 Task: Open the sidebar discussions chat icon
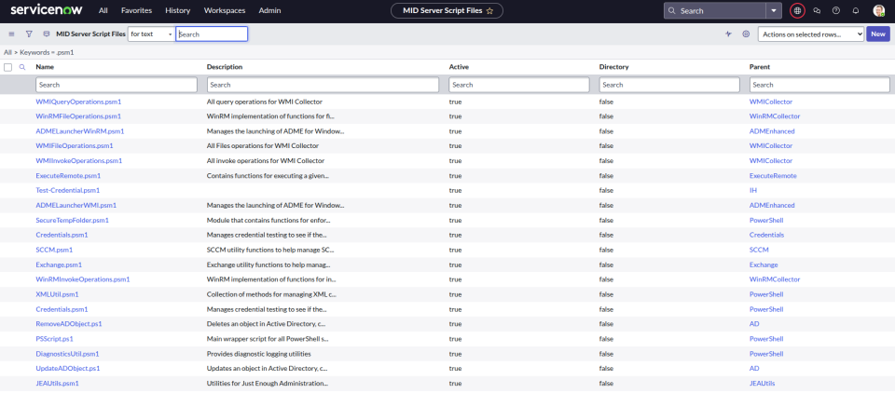coord(817,10)
